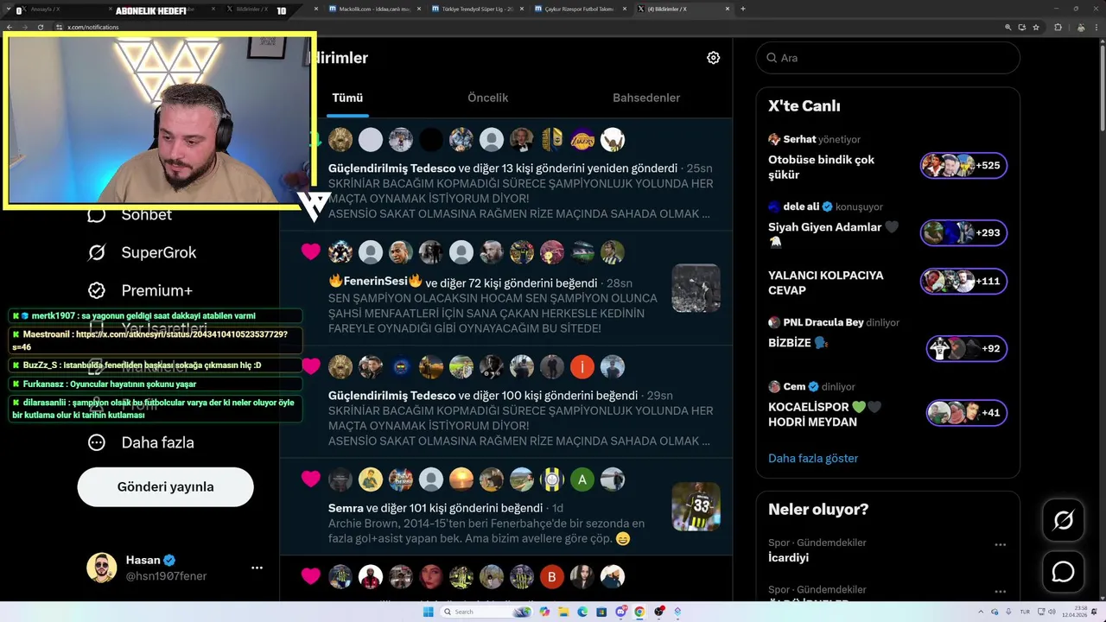This screenshot has width=1106, height=622.
Task: Switch to Mackolik.com browser tab
Action: pos(376,10)
